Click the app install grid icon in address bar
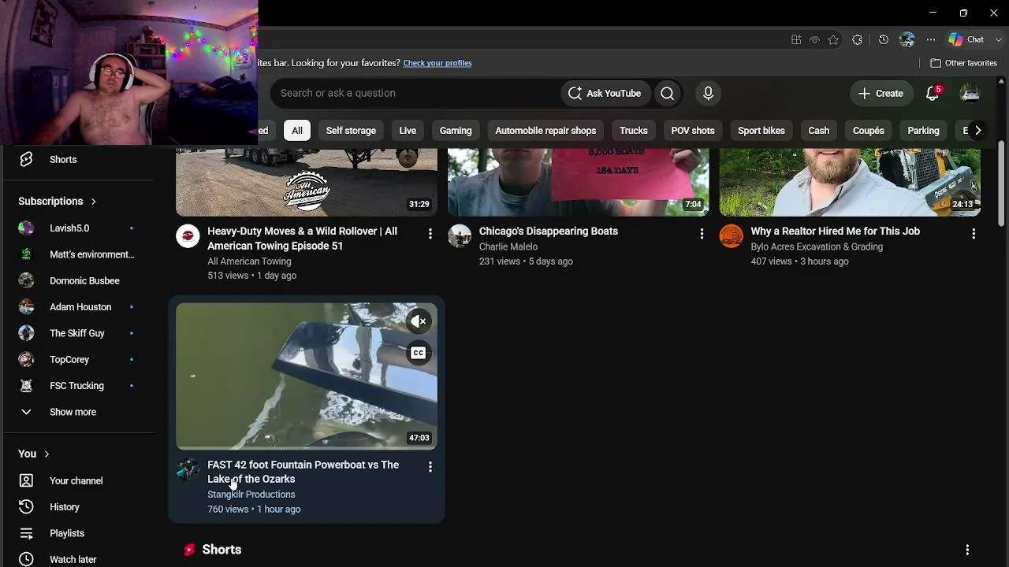Image resolution: width=1009 pixels, height=567 pixels. [796, 39]
